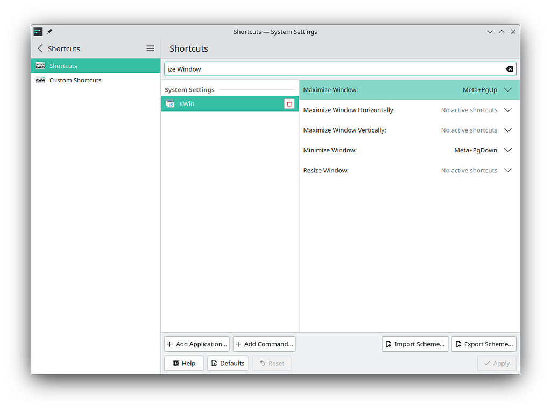This screenshot has width=551, height=411.
Task: Click the Add Command button
Action: (264, 344)
